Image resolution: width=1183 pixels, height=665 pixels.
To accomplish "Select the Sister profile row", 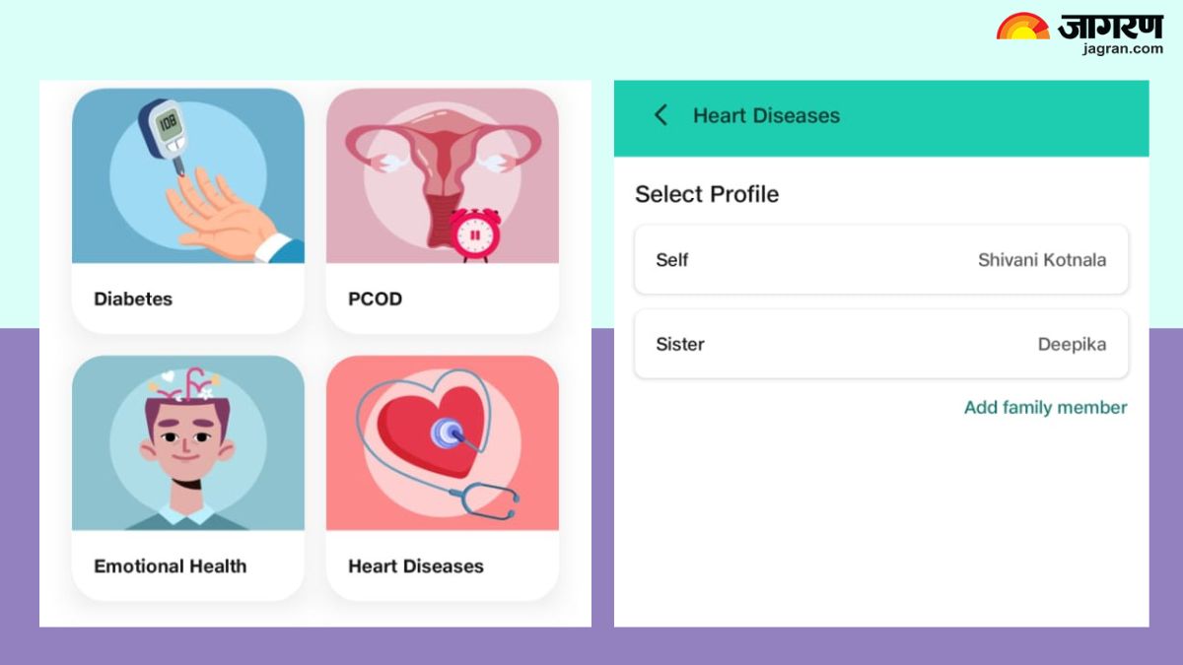I will pyautogui.click(x=881, y=345).
